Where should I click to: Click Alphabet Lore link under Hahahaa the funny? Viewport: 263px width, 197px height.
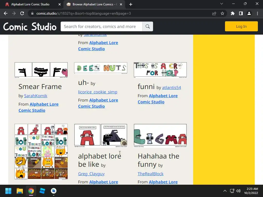(163, 182)
